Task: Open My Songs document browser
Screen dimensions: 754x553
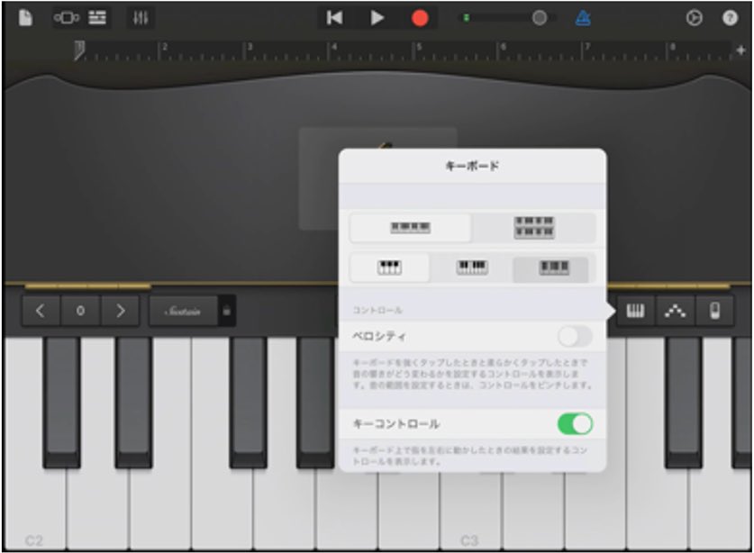Action: (x=25, y=18)
